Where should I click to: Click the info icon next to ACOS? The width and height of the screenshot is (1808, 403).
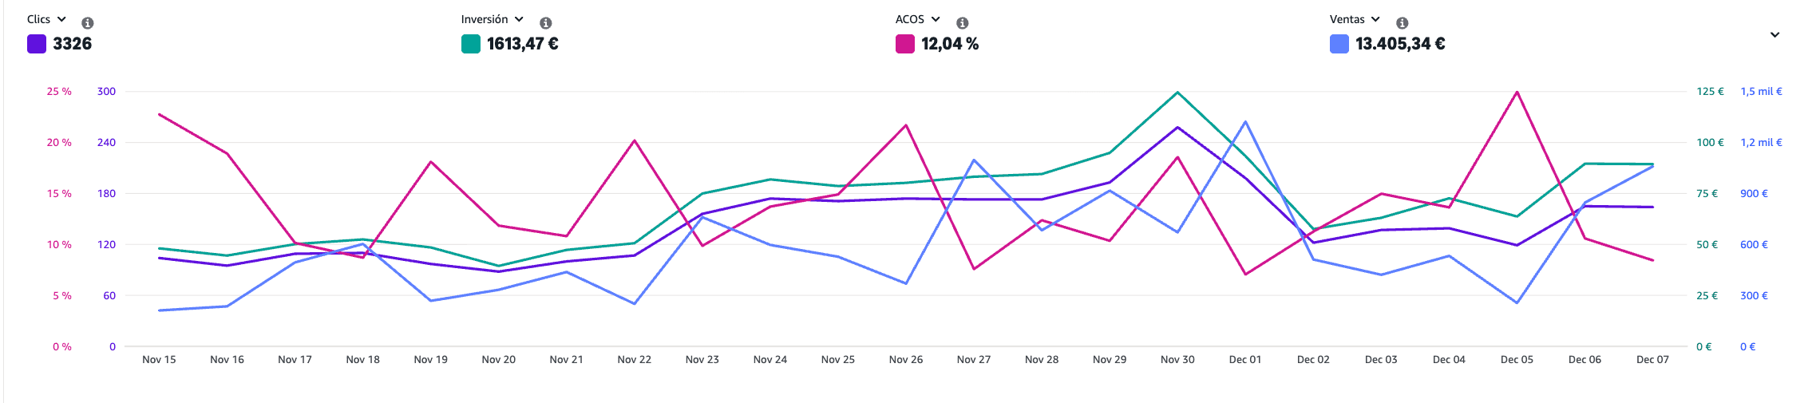point(963,23)
